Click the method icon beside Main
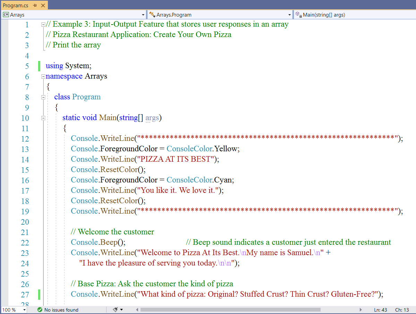The width and height of the screenshot is (416, 314). [298, 15]
